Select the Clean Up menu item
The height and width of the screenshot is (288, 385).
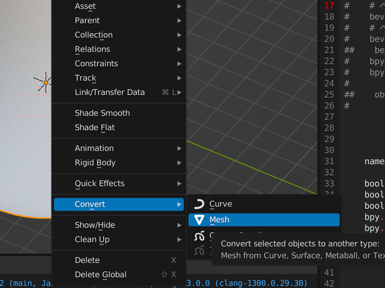click(x=92, y=239)
